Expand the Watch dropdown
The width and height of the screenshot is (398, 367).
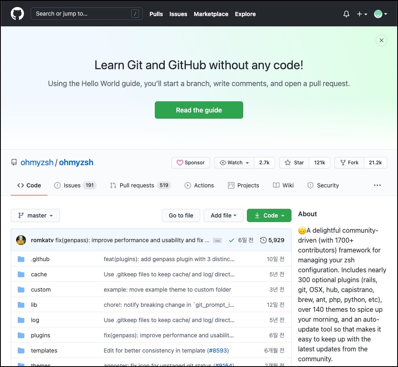pyautogui.click(x=234, y=163)
